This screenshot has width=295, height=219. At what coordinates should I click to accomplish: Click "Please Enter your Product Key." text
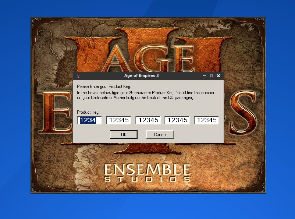point(104,86)
